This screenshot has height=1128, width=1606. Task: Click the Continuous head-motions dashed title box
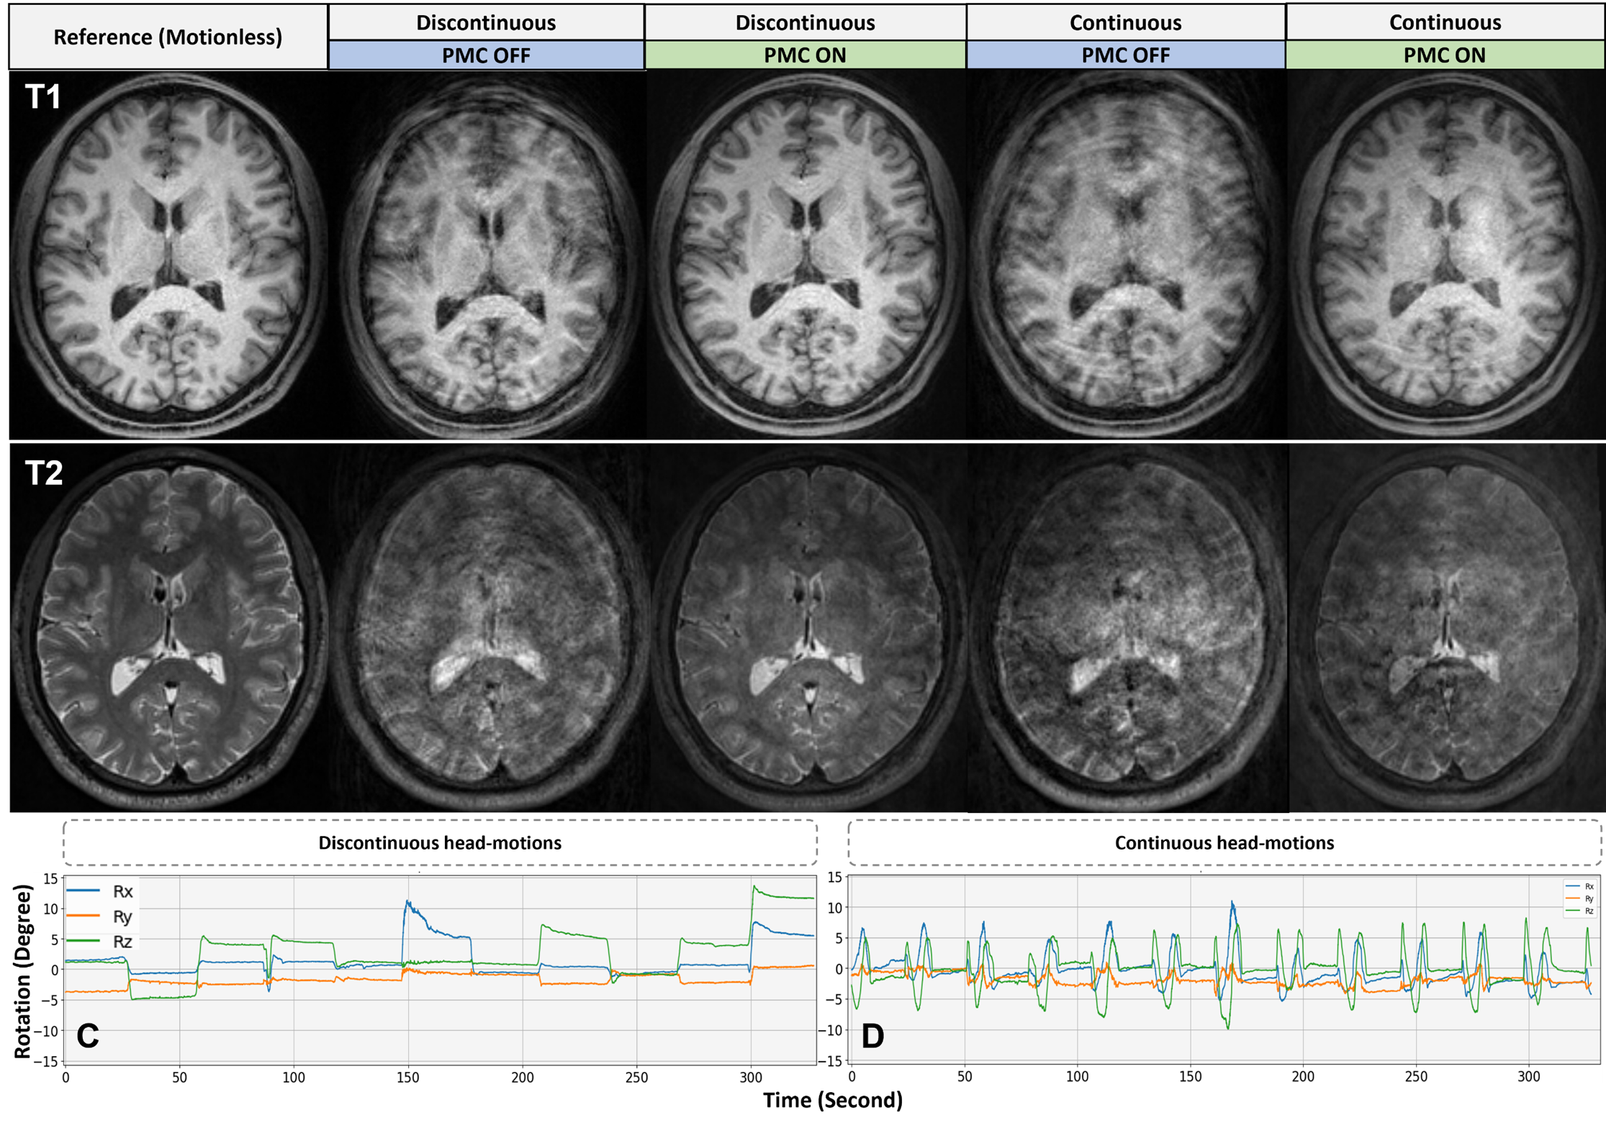pyautogui.click(x=1224, y=842)
